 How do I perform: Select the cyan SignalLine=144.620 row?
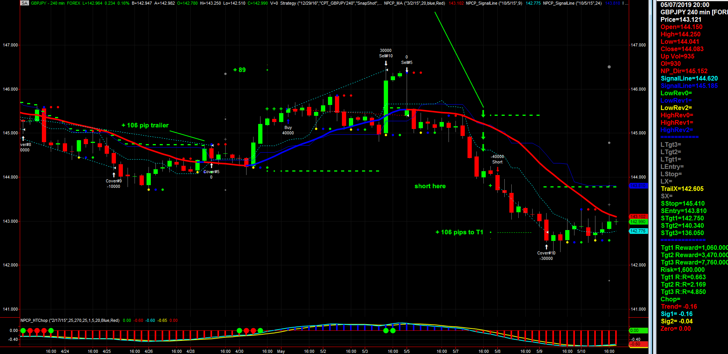point(689,78)
